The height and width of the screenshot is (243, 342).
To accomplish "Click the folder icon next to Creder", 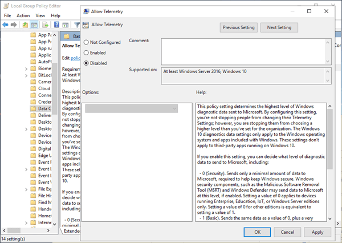I will pyautogui.click(x=33, y=102).
